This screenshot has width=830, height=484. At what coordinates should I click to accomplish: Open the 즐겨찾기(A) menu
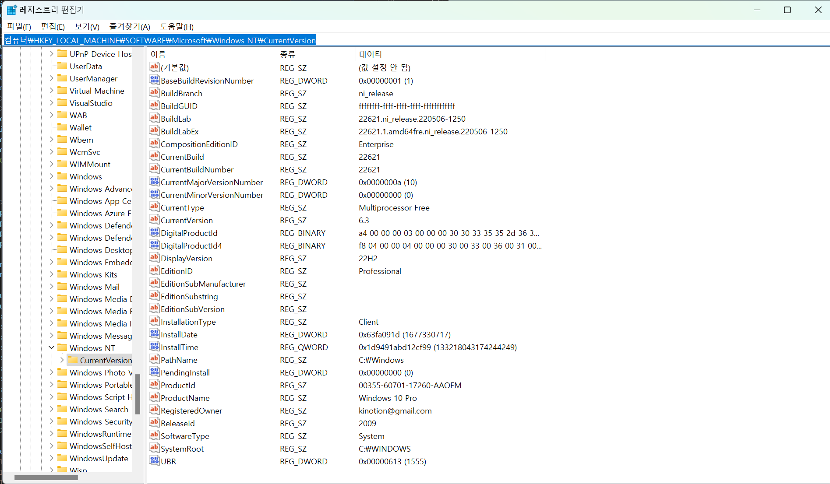coord(130,27)
